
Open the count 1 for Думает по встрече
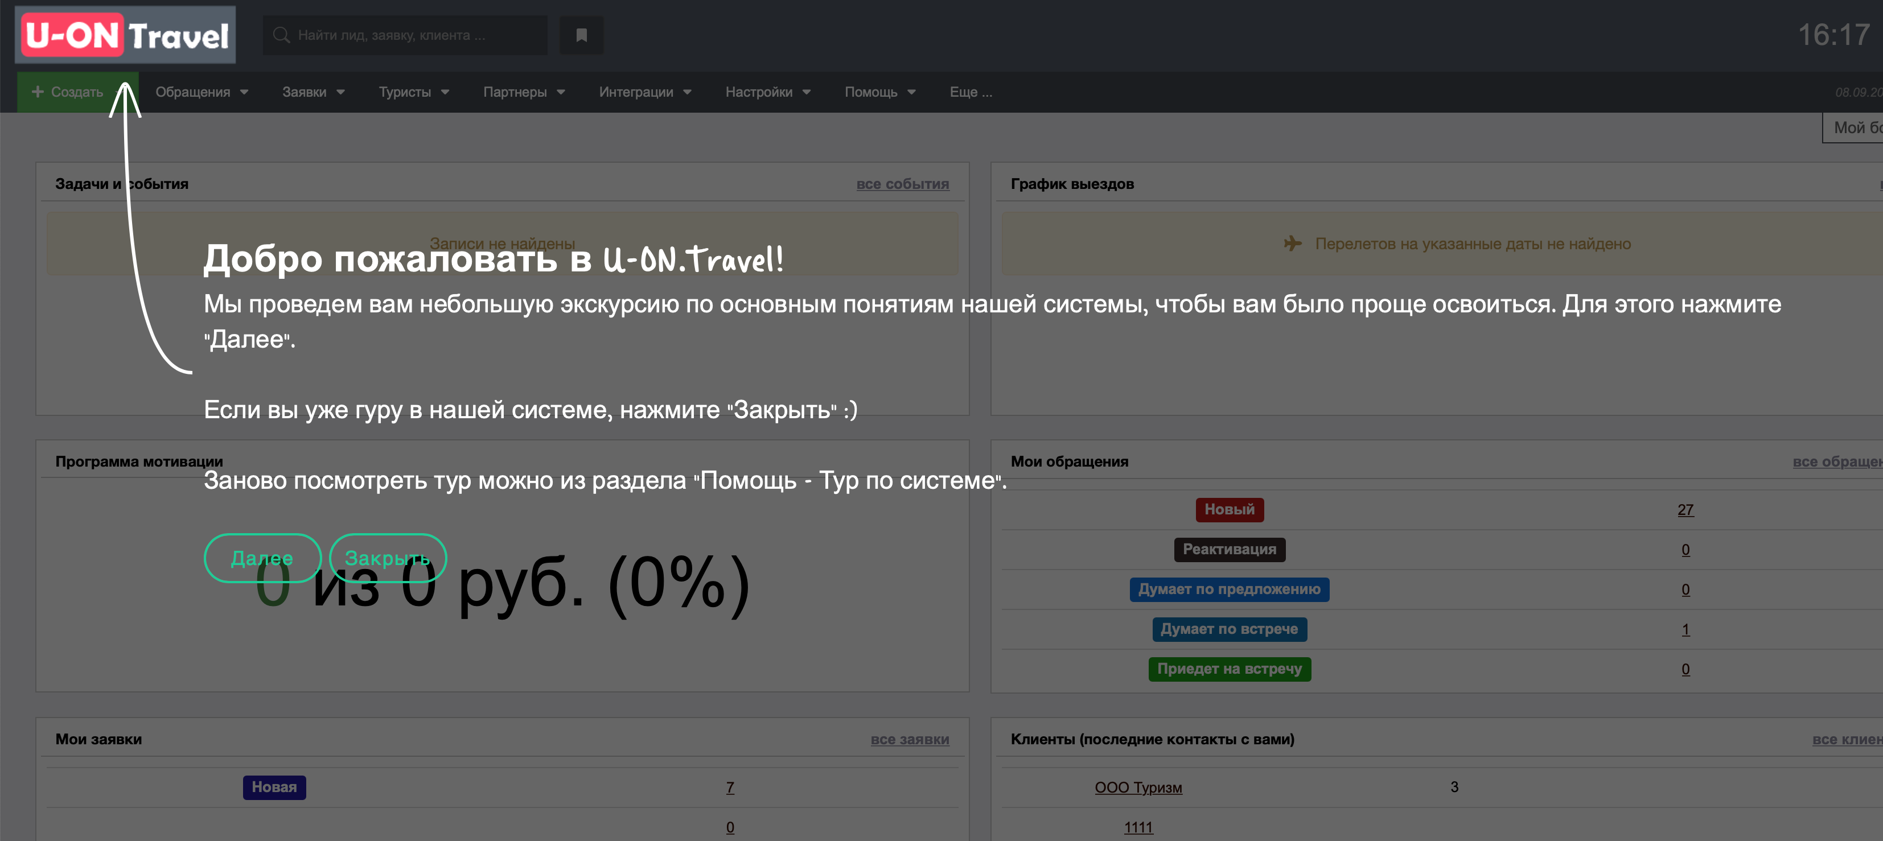click(x=1685, y=630)
